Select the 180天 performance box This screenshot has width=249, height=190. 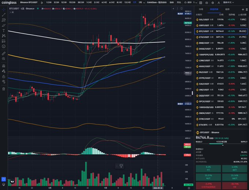(x=234, y=177)
